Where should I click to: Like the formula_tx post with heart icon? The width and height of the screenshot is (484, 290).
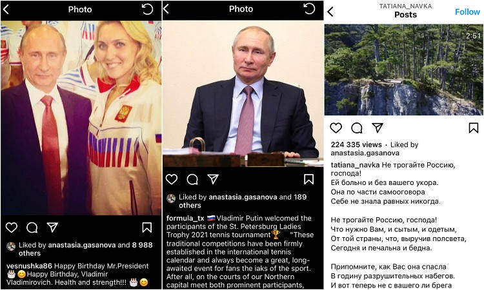tap(172, 179)
